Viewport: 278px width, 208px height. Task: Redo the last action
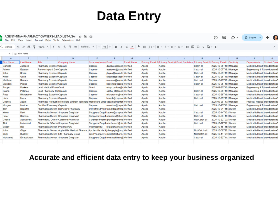[24, 47]
